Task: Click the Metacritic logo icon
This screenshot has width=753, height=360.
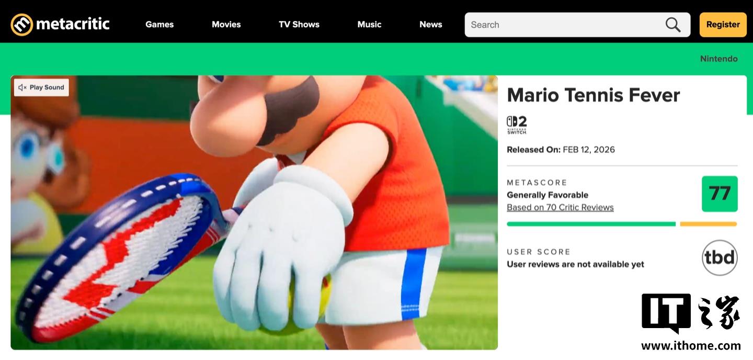Action: [x=22, y=25]
